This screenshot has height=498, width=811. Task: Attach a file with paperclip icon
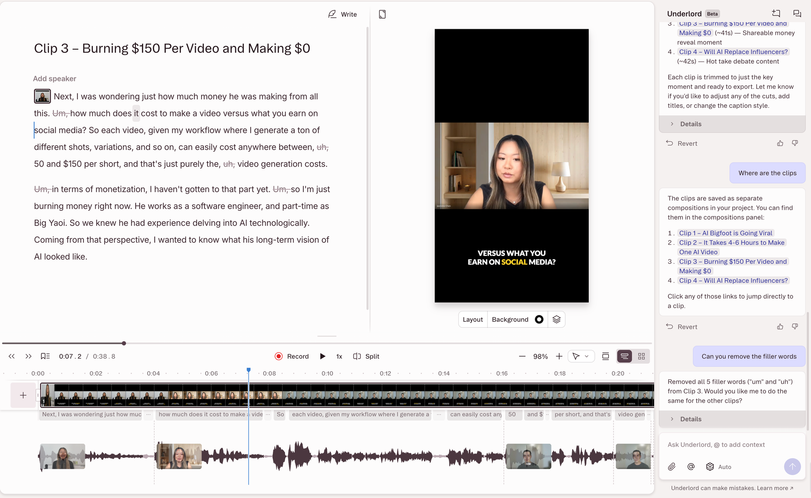pos(672,467)
